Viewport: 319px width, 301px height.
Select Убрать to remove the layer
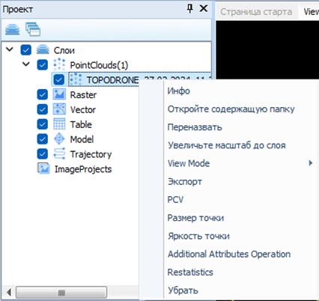pyautogui.click(x=183, y=291)
